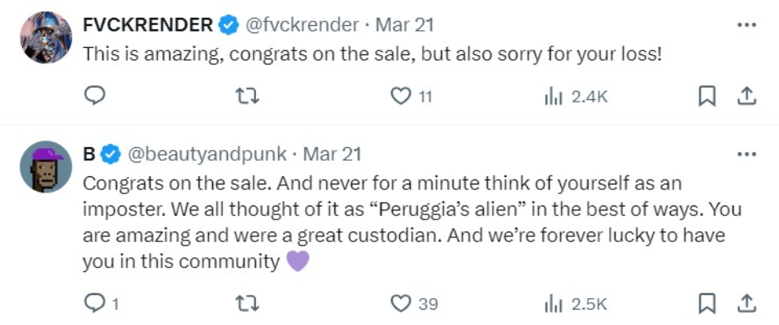The image size is (779, 325).
Task: Open FVCKRENDER's profile picture
Action: (46, 37)
